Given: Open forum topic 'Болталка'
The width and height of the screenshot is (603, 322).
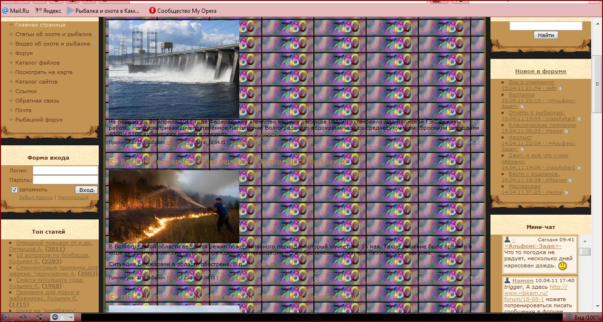Looking at the screenshot, I should pos(521,95).
